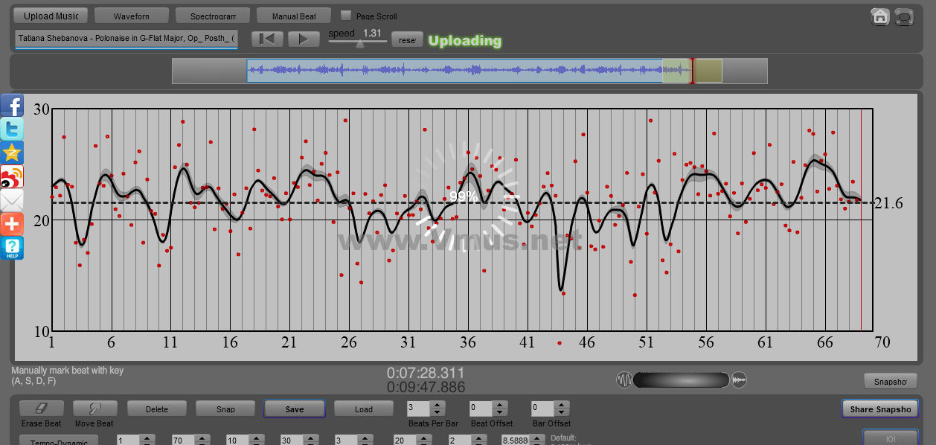This screenshot has height=445, width=936.
Task: Jump to the start with the rewind button
Action: pyautogui.click(x=267, y=39)
